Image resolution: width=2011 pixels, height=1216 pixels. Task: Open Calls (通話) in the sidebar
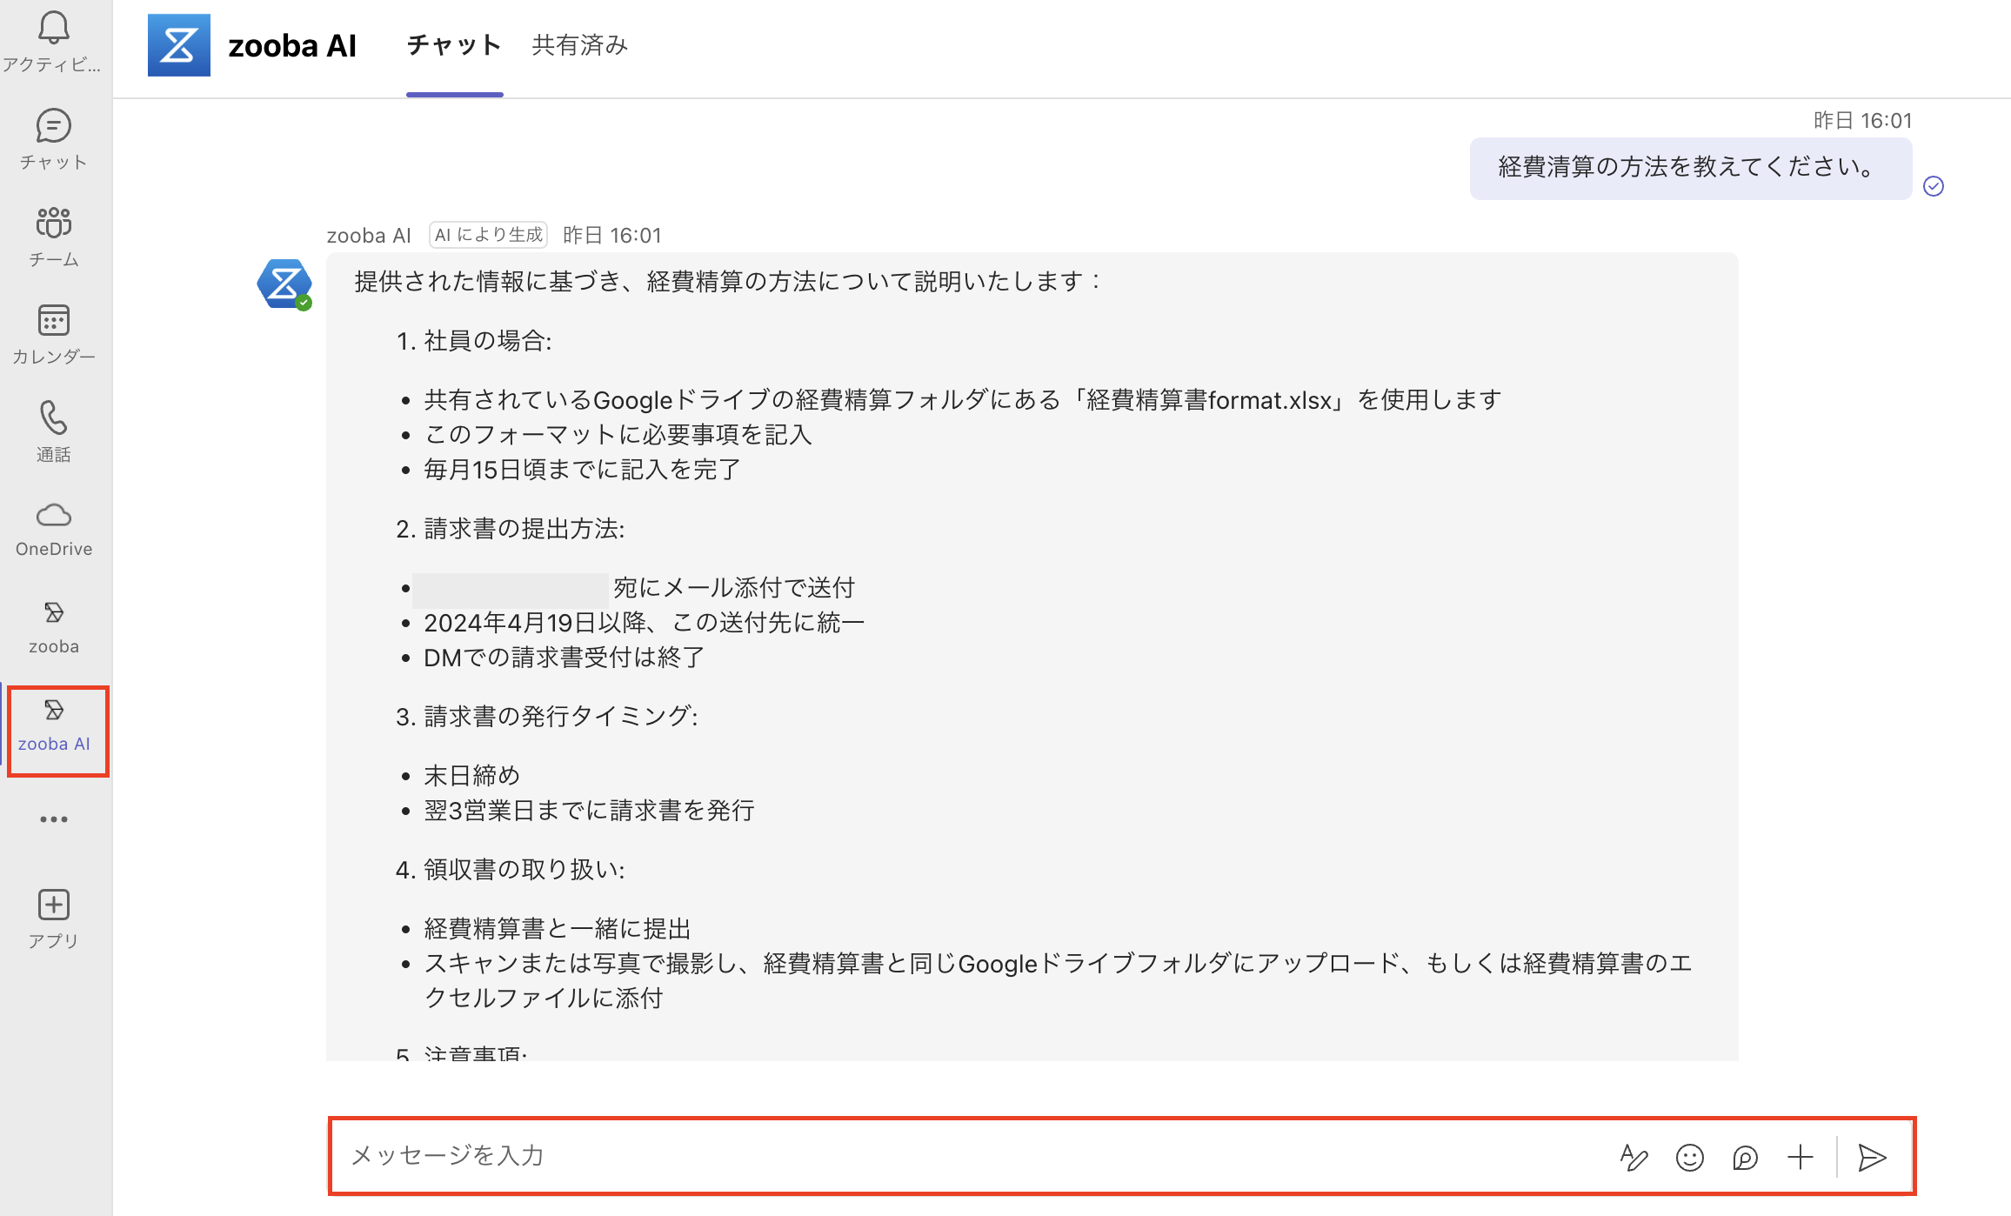(53, 431)
